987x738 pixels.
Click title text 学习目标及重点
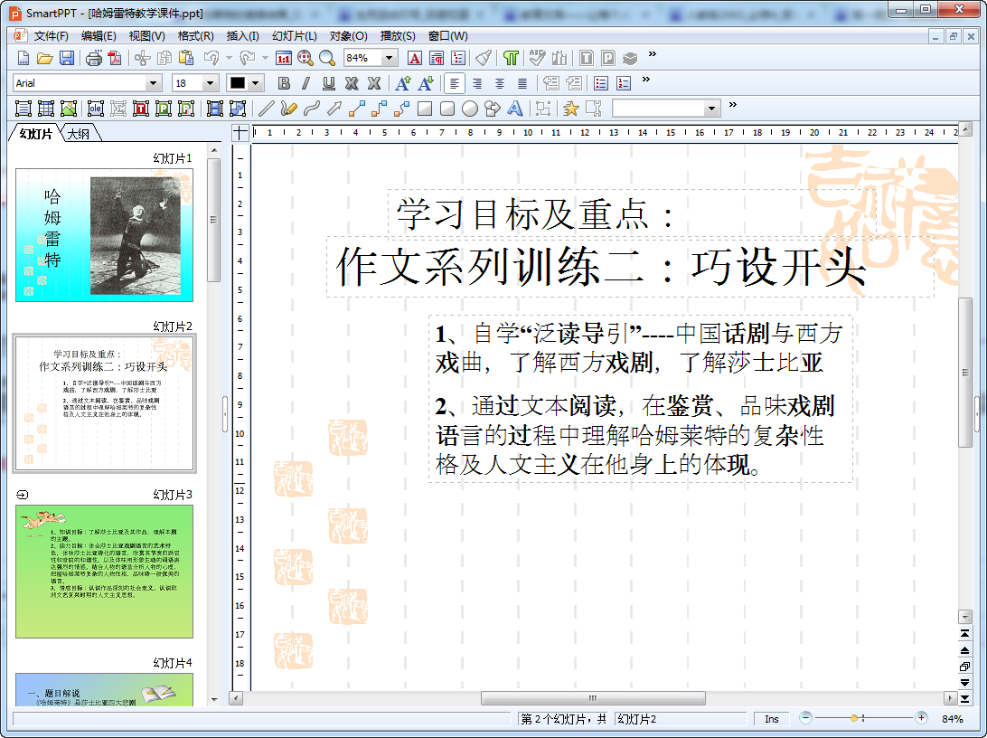[x=535, y=214]
